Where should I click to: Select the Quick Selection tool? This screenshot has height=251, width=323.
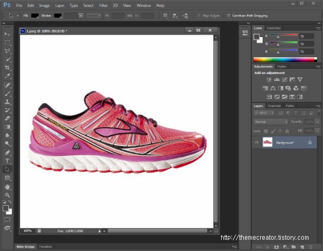click(7, 59)
